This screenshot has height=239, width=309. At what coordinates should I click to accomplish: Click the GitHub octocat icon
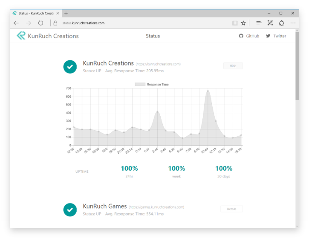[241, 36]
